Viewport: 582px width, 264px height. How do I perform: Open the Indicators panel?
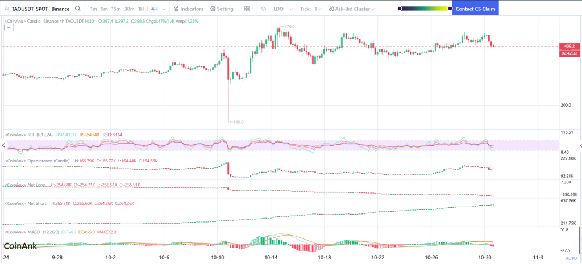[x=188, y=9]
